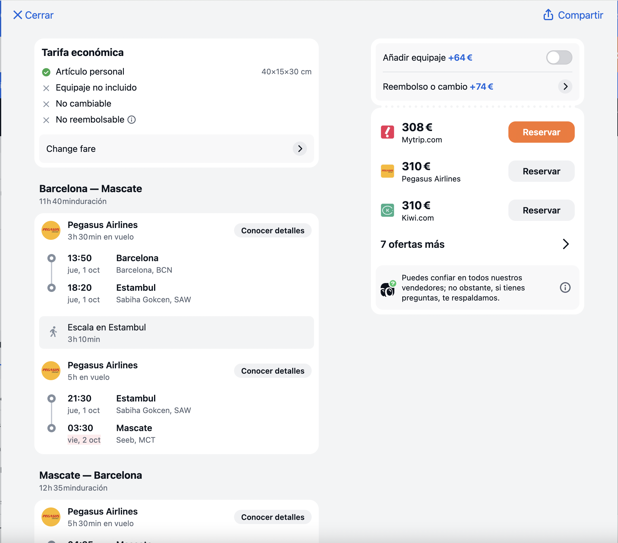Open the Change fare chevron
Screen dimensions: 618x543
(x=300, y=149)
